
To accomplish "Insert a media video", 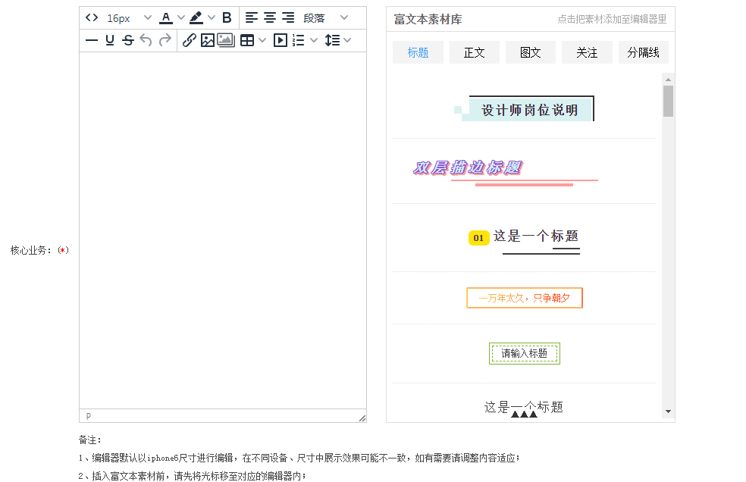I will pyautogui.click(x=280, y=40).
